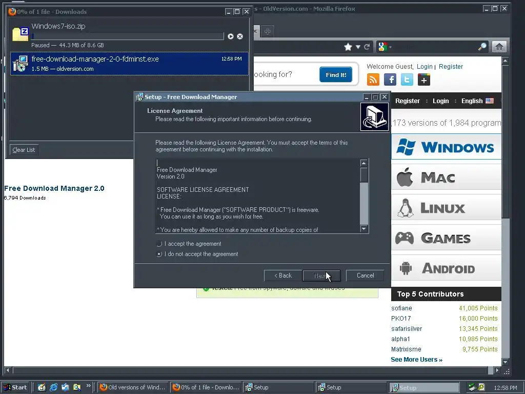The image size is (525, 394).
Task: Click first quick launch icon beside Start
Action: point(42,387)
